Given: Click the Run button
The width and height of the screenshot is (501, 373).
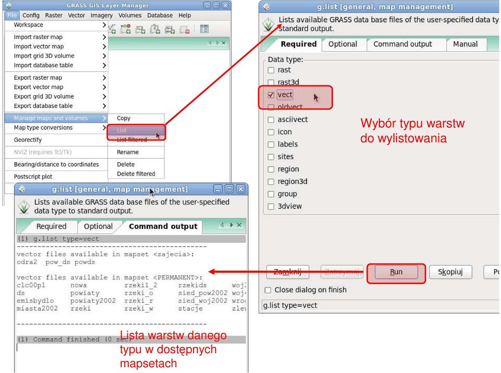Looking at the screenshot, I should pyautogui.click(x=396, y=272).
